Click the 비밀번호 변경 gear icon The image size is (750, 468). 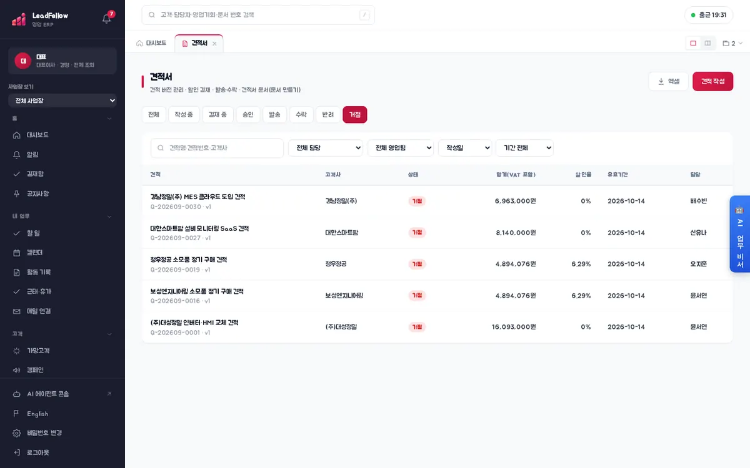click(17, 433)
